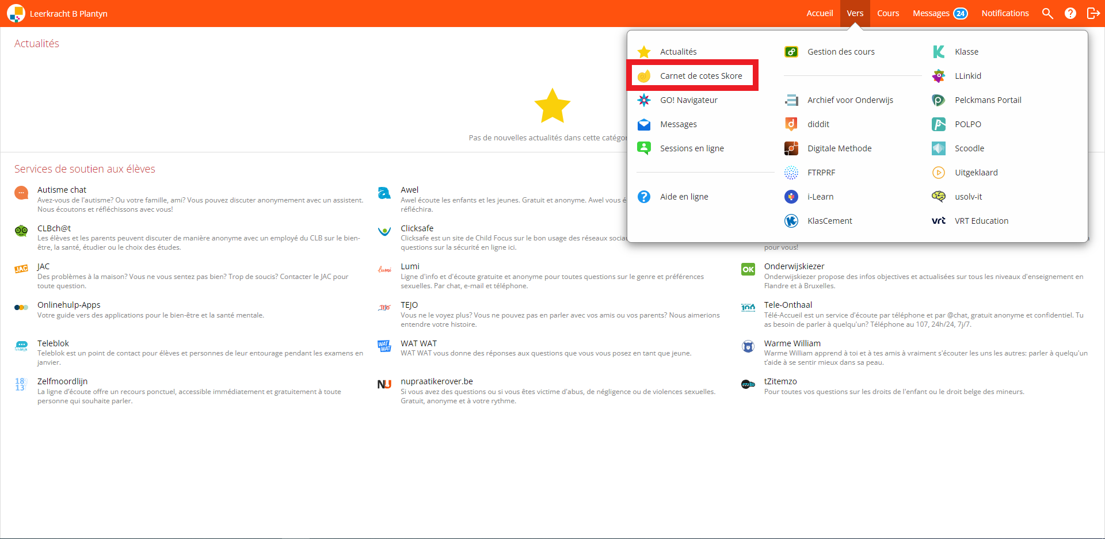Screen dimensions: 1105x539
Task: Click the Pelckmans Portail icon
Action: (x=939, y=100)
